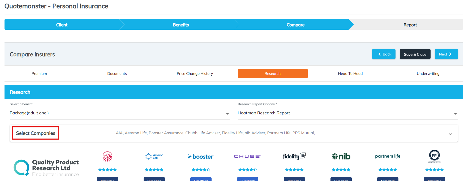The width and height of the screenshot is (464, 181).
Task: Click the Asteron Life logo
Action: (154, 156)
